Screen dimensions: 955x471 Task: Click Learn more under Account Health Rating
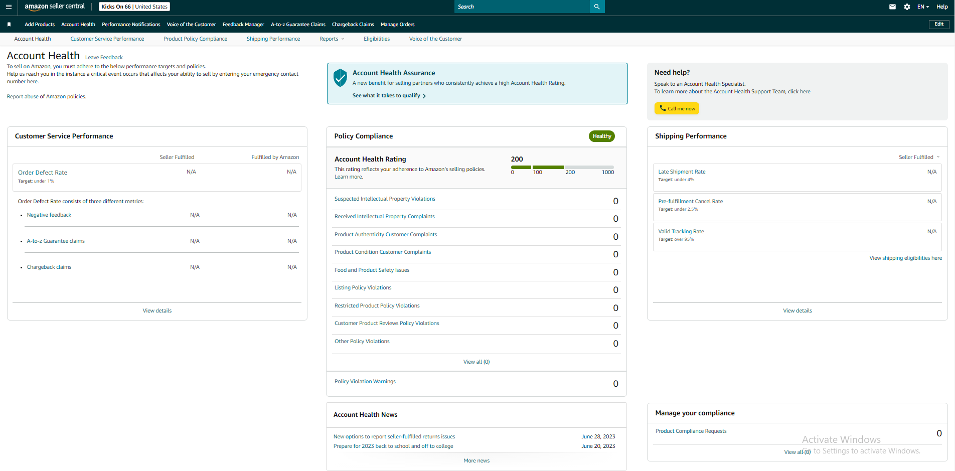[349, 177]
